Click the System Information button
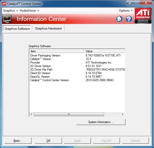Image resolution: width=154 pixels, height=148 pixels. pyautogui.click(x=101, y=122)
